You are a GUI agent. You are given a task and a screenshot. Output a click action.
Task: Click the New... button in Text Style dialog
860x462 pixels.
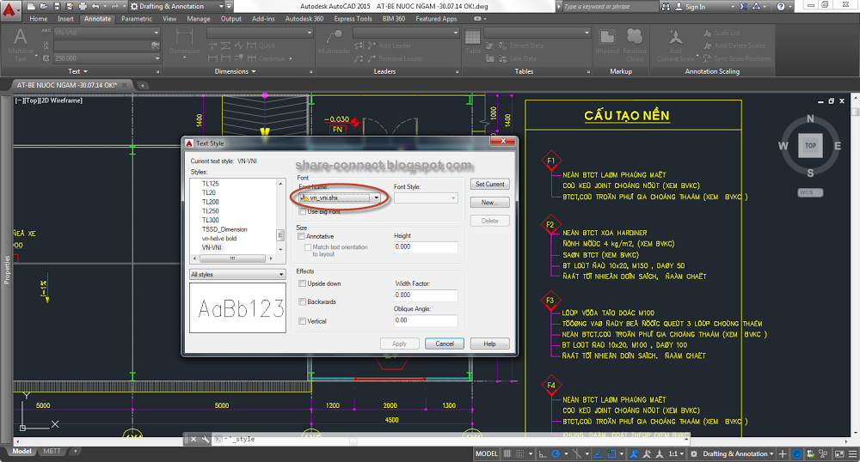pyautogui.click(x=490, y=203)
